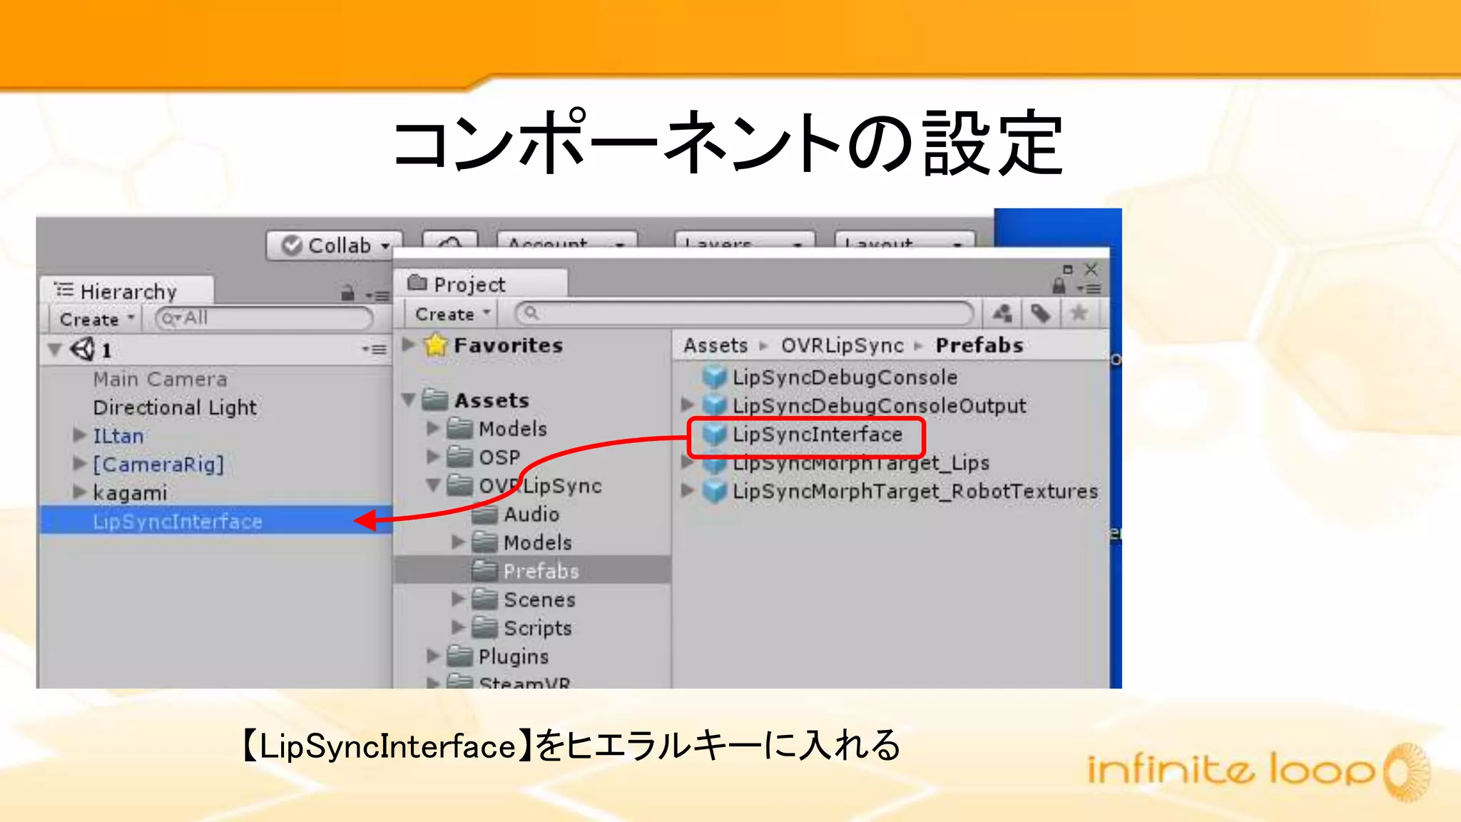Expand LipSyncMorphTarget_RobotTextures prefab
Screen dimensions: 1461x822
click(x=688, y=491)
